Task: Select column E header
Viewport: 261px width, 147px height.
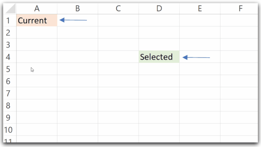Action: pos(200,8)
